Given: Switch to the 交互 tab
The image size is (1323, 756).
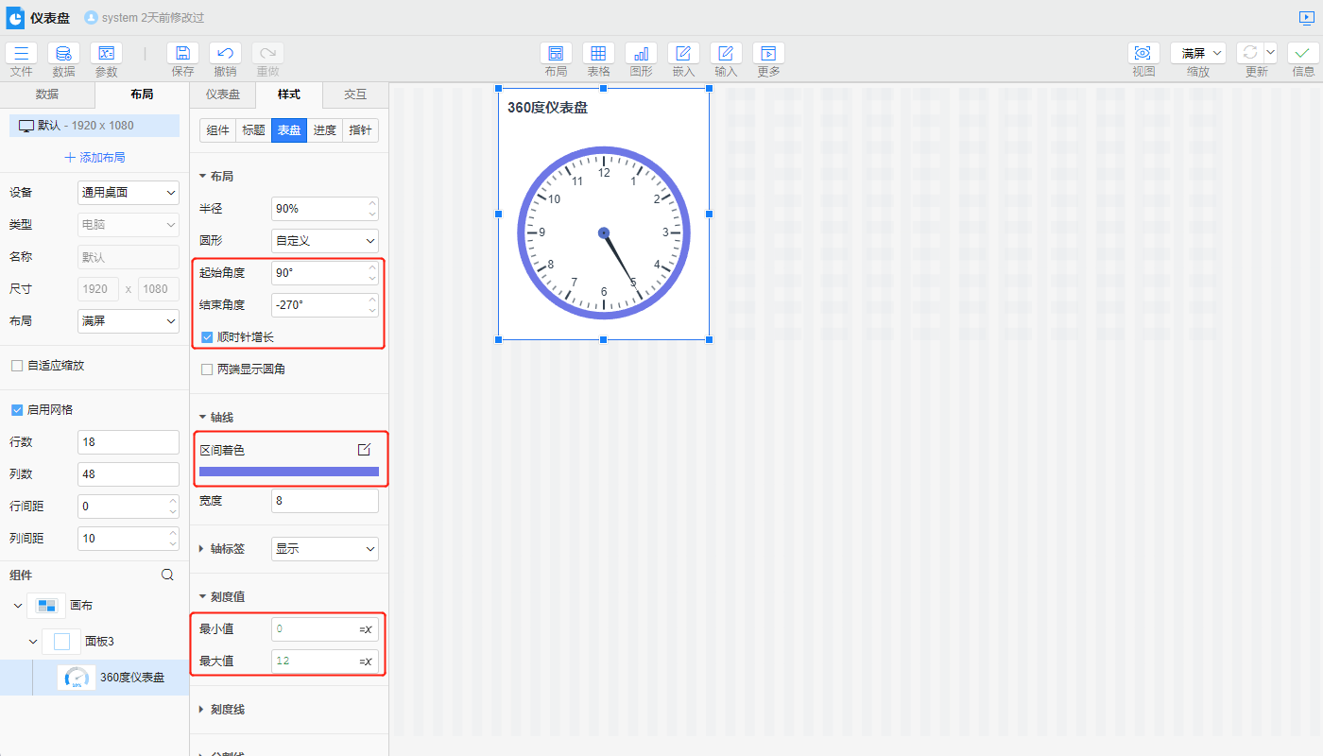Looking at the screenshot, I should pos(355,94).
